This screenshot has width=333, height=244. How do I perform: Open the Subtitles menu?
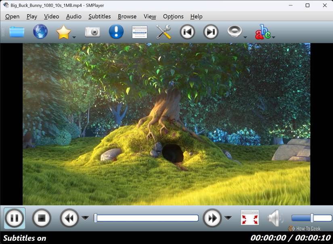click(100, 17)
